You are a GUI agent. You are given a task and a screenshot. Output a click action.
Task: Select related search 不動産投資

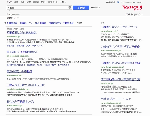pyautogui.click(x=12, y=23)
